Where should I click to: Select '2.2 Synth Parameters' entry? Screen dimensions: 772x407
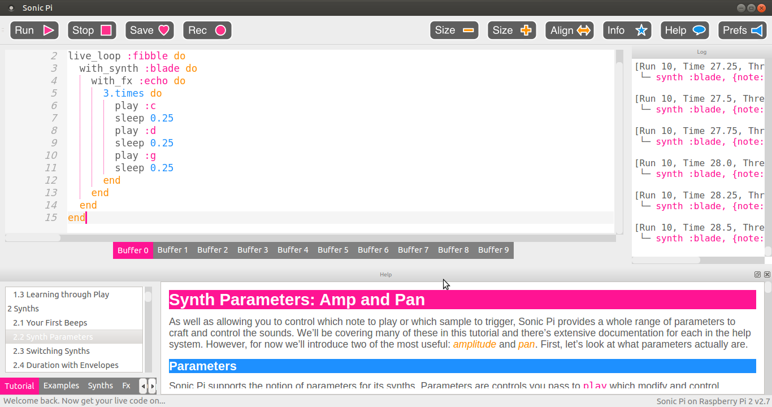click(x=74, y=337)
